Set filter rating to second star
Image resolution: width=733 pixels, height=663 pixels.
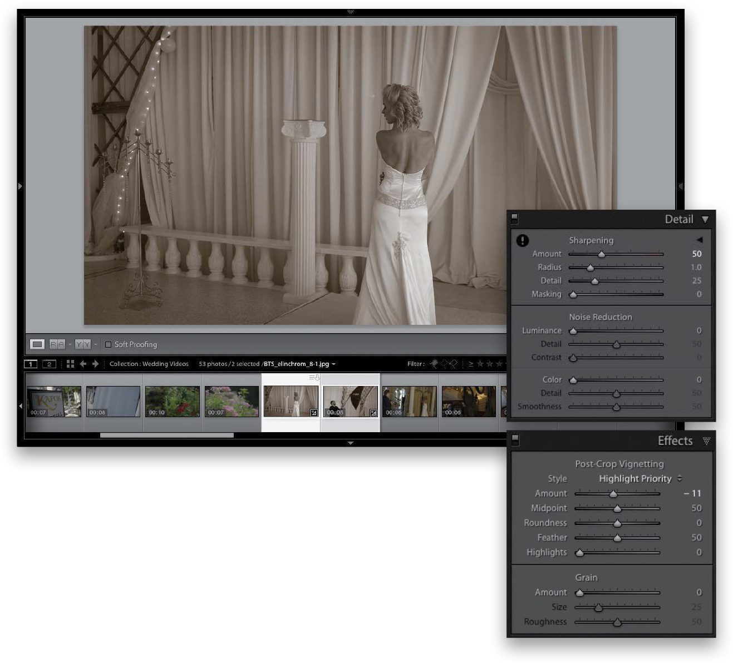coord(490,364)
